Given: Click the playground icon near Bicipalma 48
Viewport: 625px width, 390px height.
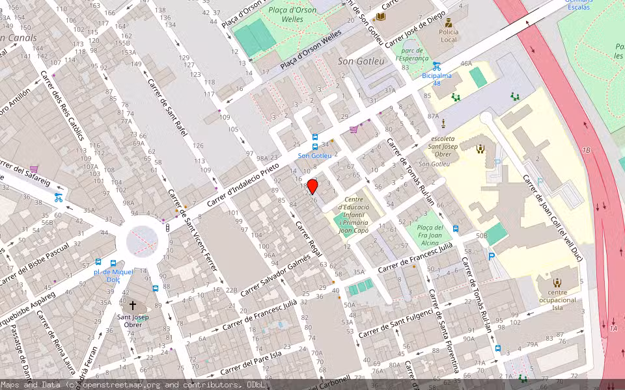Looking at the screenshot, I should point(455,97).
